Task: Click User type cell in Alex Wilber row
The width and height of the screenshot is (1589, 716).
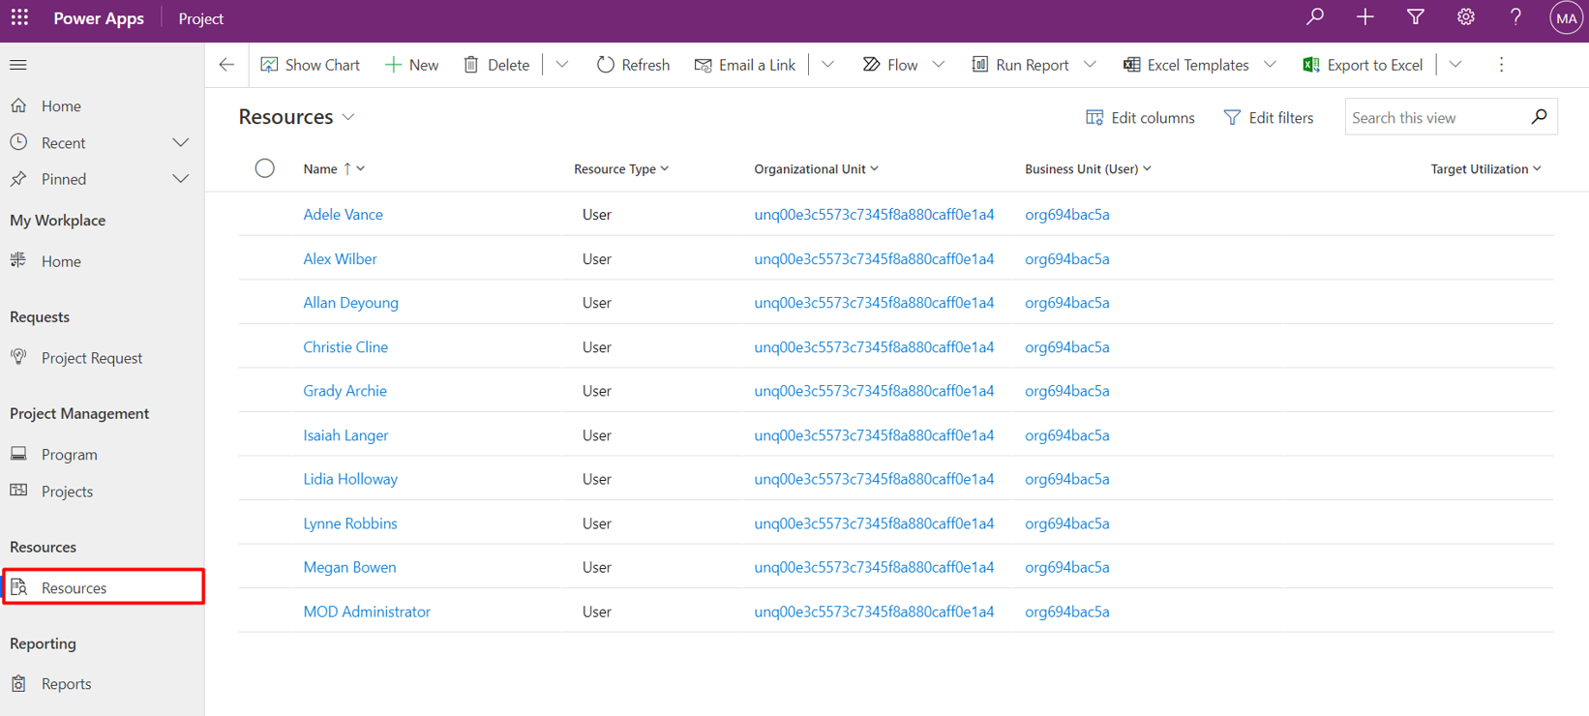Action: (x=596, y=259)
